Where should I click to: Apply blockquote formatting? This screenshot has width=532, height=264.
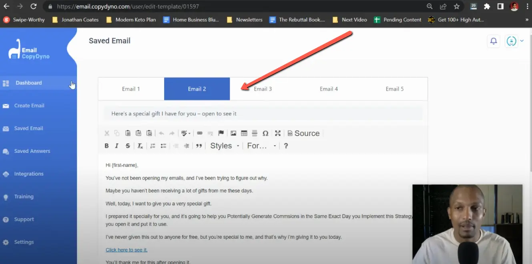(x=199, y=146)
